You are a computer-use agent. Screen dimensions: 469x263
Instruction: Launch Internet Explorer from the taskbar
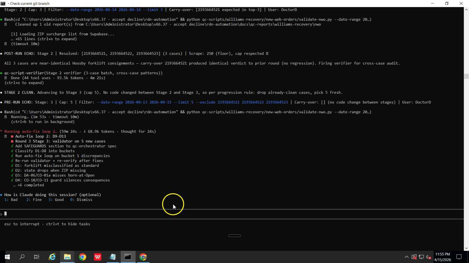click(x=52, y=257)
